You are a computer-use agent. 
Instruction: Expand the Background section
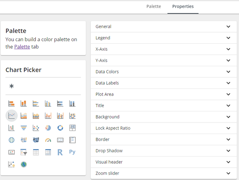164,117
